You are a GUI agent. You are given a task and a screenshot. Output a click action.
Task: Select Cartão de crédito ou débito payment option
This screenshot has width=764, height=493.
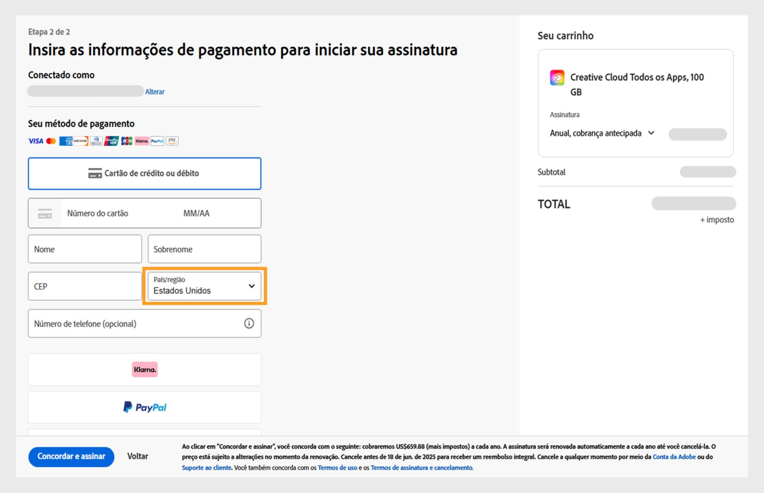pyautogui.click(x=144, y=173)
